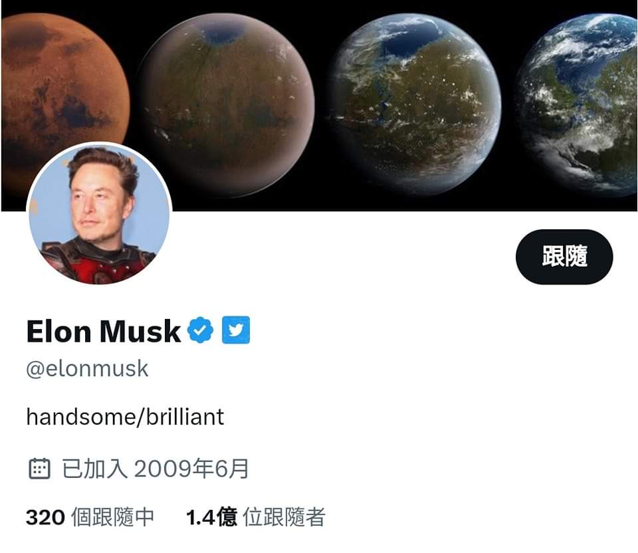638x553 pixels.
Task: Click the handsome/brilliant bio text
Action: coord(126,417)
